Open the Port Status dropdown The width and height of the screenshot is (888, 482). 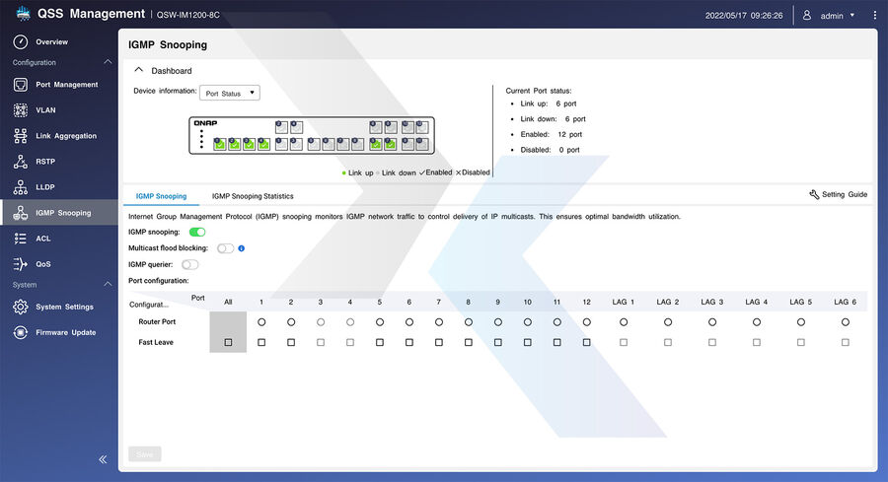(229, 94)
